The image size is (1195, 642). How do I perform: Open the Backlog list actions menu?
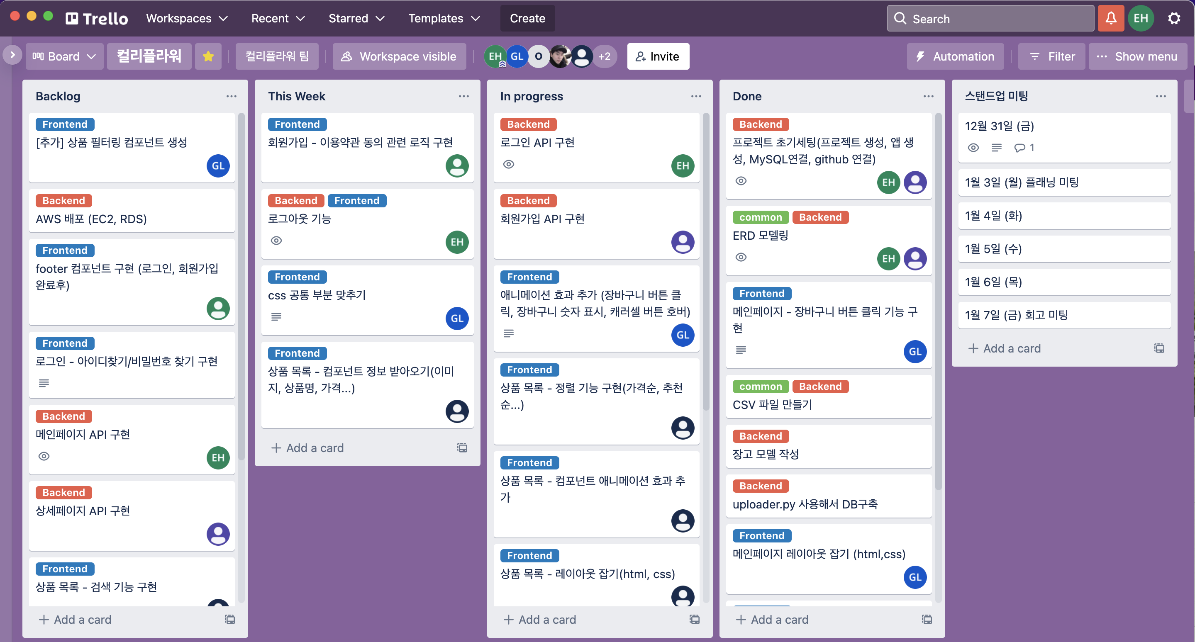point(232,96)
